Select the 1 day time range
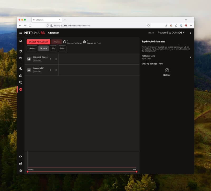211x191 pixels. 62,48
